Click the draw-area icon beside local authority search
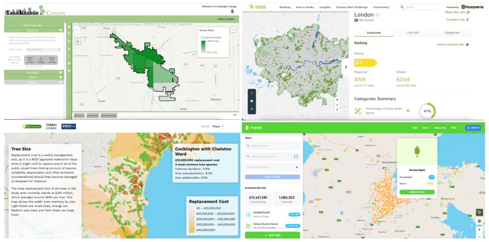This screenshot has height=242, width=489. pyautogui.click(x=296, y=156)
